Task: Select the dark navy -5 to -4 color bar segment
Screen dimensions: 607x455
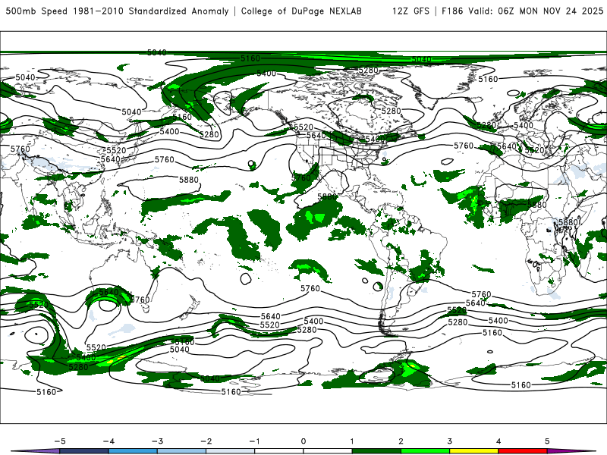Action: coord(84,451)
